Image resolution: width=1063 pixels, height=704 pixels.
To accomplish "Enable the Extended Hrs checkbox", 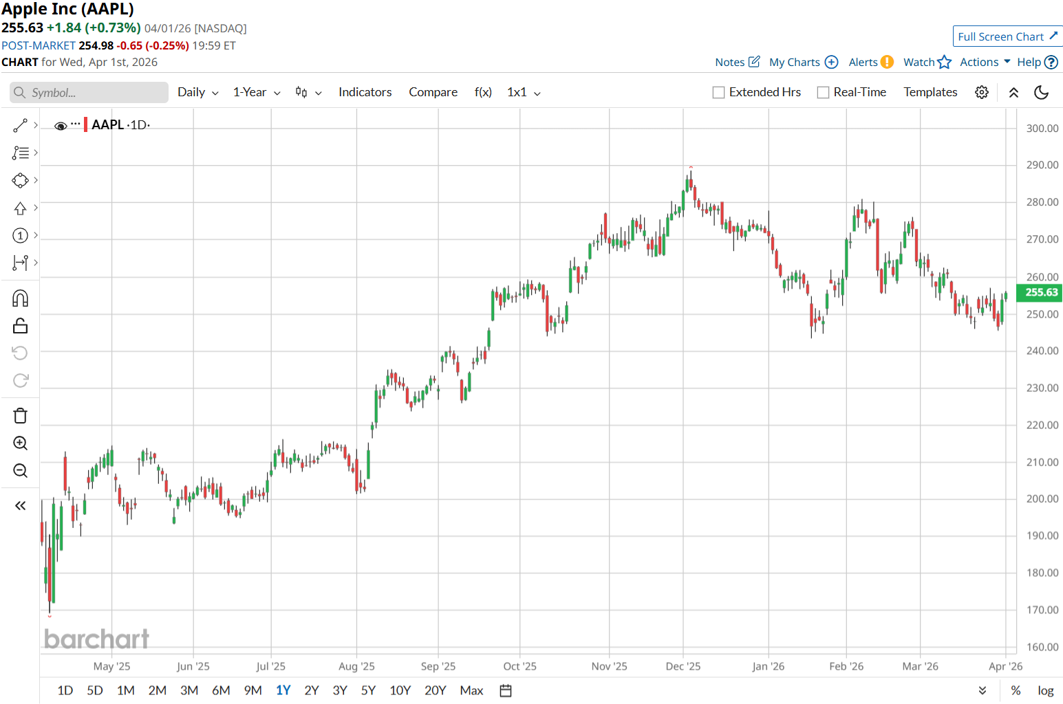I will coord(719,93).
